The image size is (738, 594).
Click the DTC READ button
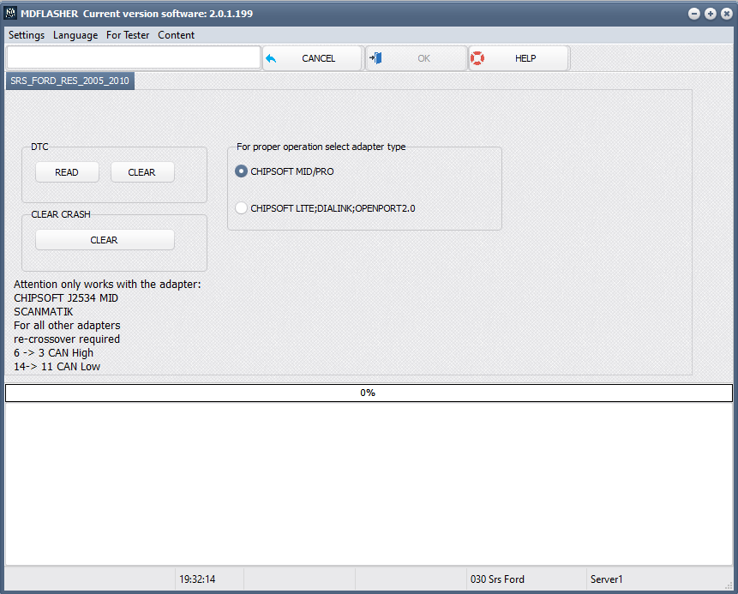click(x=67, y=172)
